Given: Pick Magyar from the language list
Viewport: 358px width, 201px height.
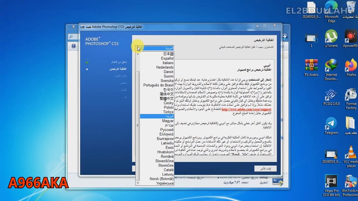Looking at the screenshot, I should pyautogui.click(x=168, y=121).
